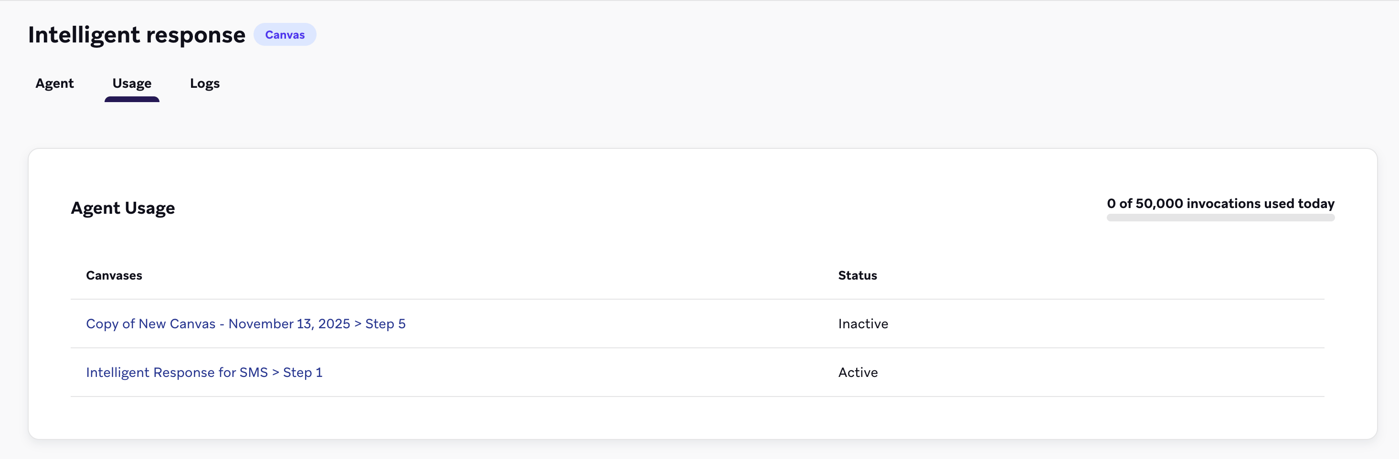
Task: Switch to the Agent tab
Action: point(54,83)
